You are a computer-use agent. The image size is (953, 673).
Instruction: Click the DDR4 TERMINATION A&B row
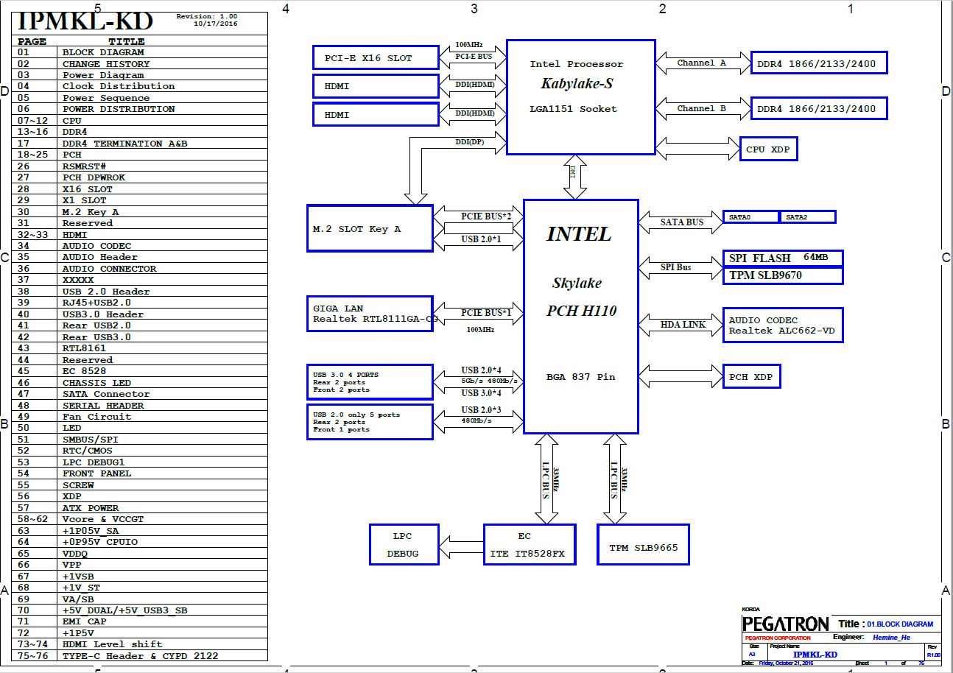(x=139, y=144)
